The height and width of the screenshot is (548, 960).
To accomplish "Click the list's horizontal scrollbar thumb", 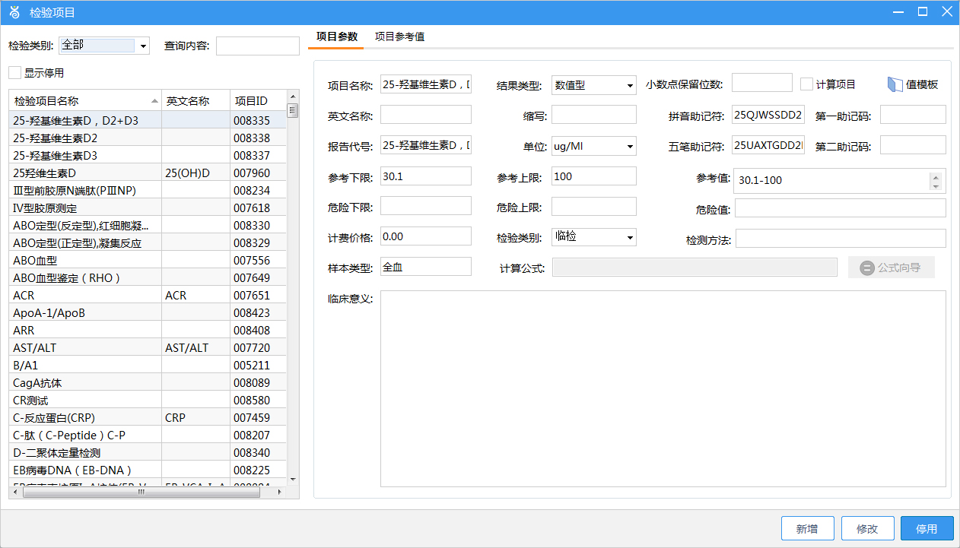I will coord(141,493).
